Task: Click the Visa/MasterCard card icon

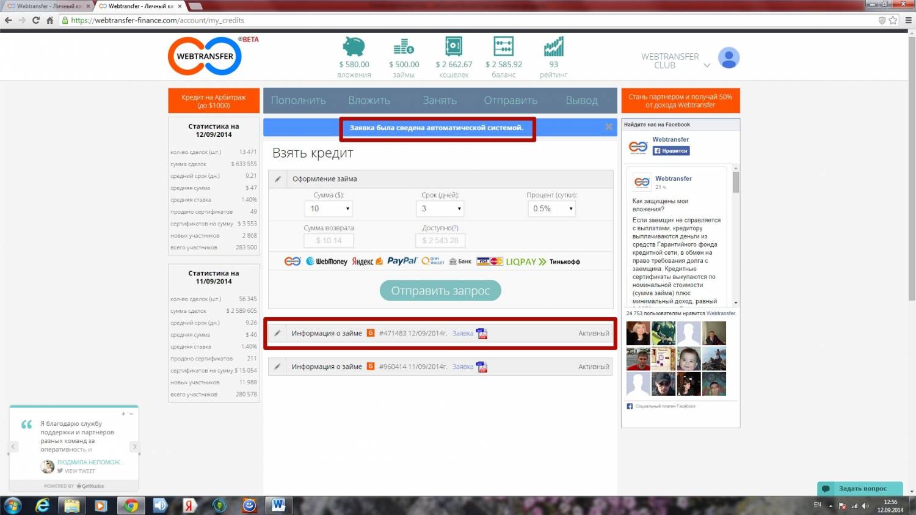Action: click(489, 261)
